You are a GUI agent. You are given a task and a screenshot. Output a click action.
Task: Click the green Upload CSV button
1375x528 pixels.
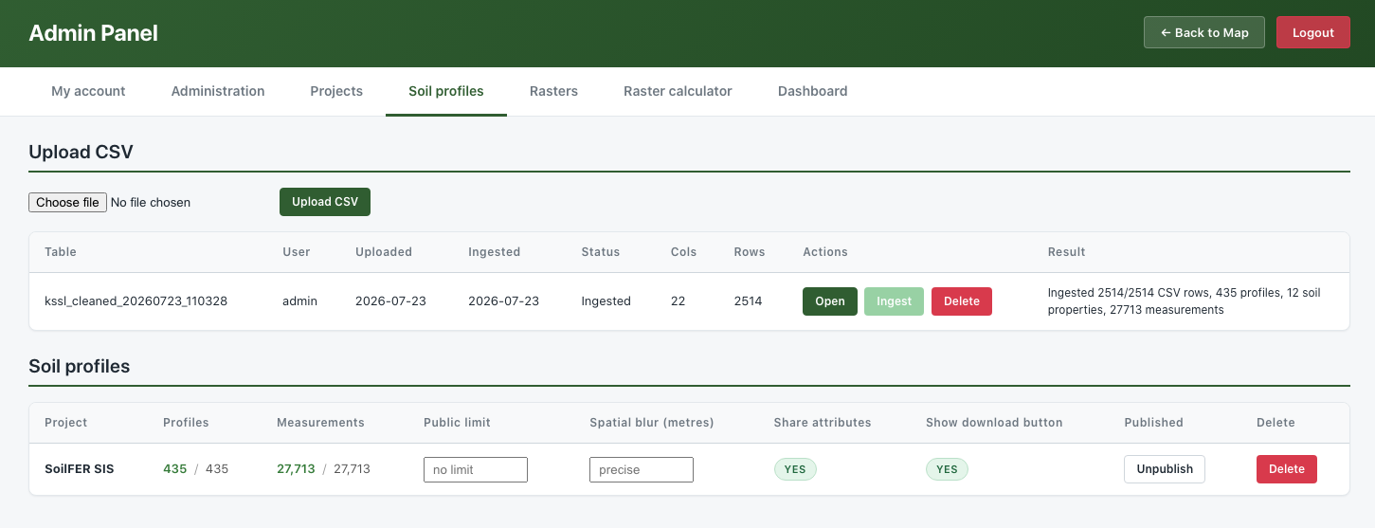[x=325, y=202]
